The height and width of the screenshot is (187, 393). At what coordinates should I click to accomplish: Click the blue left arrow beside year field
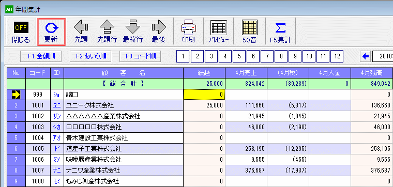click(366, 56)
